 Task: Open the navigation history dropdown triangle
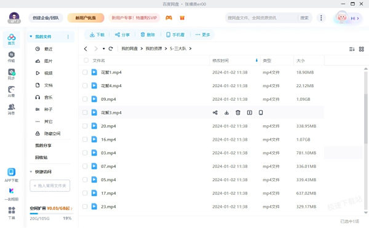click(x=104, y=49)
